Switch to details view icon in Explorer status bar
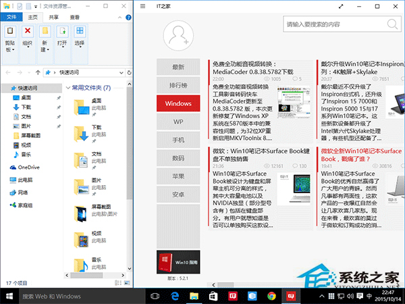This screenshot has height=304, width=405. pos(117,283)
